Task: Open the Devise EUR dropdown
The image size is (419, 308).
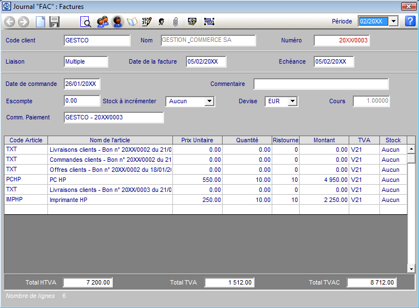Action: tap(292, 102)
